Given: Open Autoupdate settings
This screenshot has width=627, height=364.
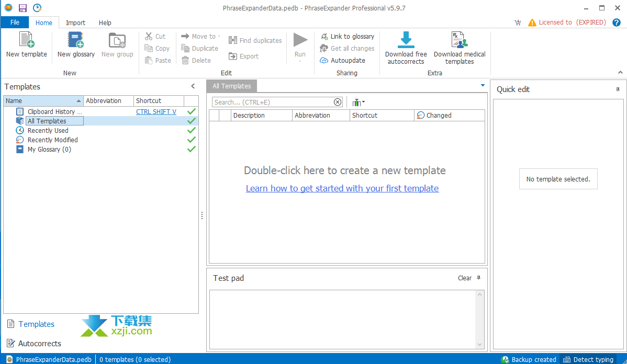Looking at the screenshot, I should pyautogui.click(x=343, y=60).
